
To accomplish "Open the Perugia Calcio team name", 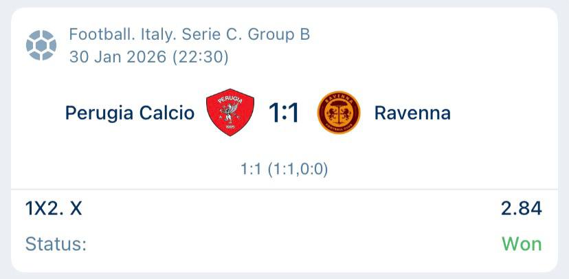I will pyautogui.click(x=130, y=113).
